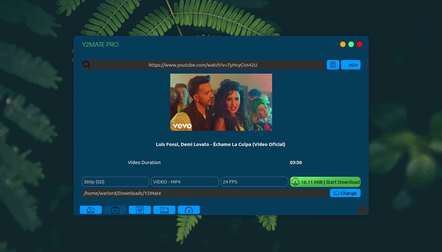The height and width of the screenshot is (252, 442).
Task: Toggle the HD+ mode button
Action: [351, 65]
